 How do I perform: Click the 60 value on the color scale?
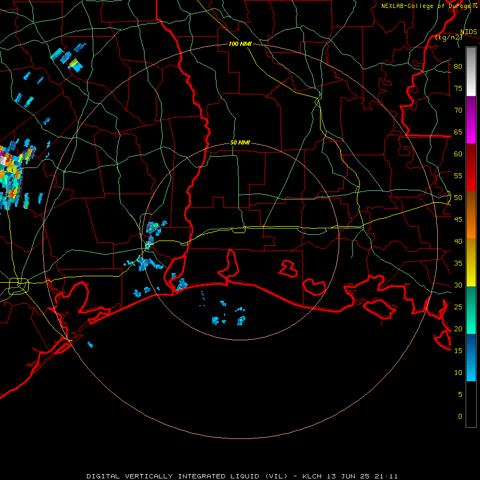click(x=458, y=154)
